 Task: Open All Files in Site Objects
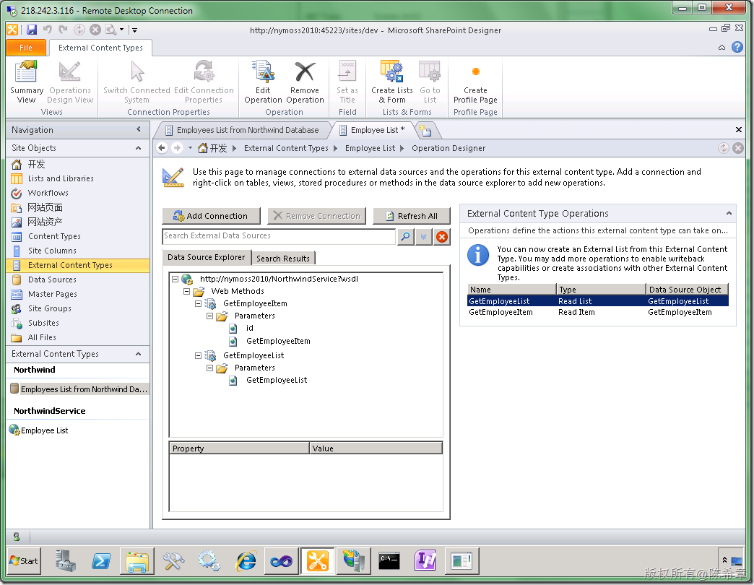[42, 337]
